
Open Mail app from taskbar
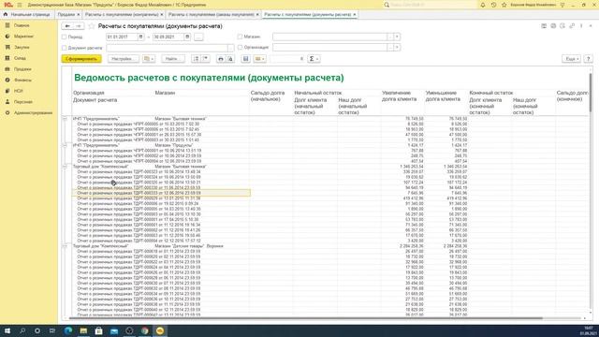click(114, 330)
